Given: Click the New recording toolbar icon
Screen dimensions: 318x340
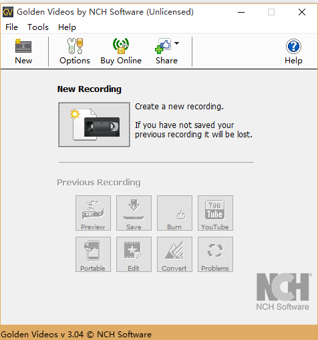Looking at the screenshot, I should coord(23,51).
